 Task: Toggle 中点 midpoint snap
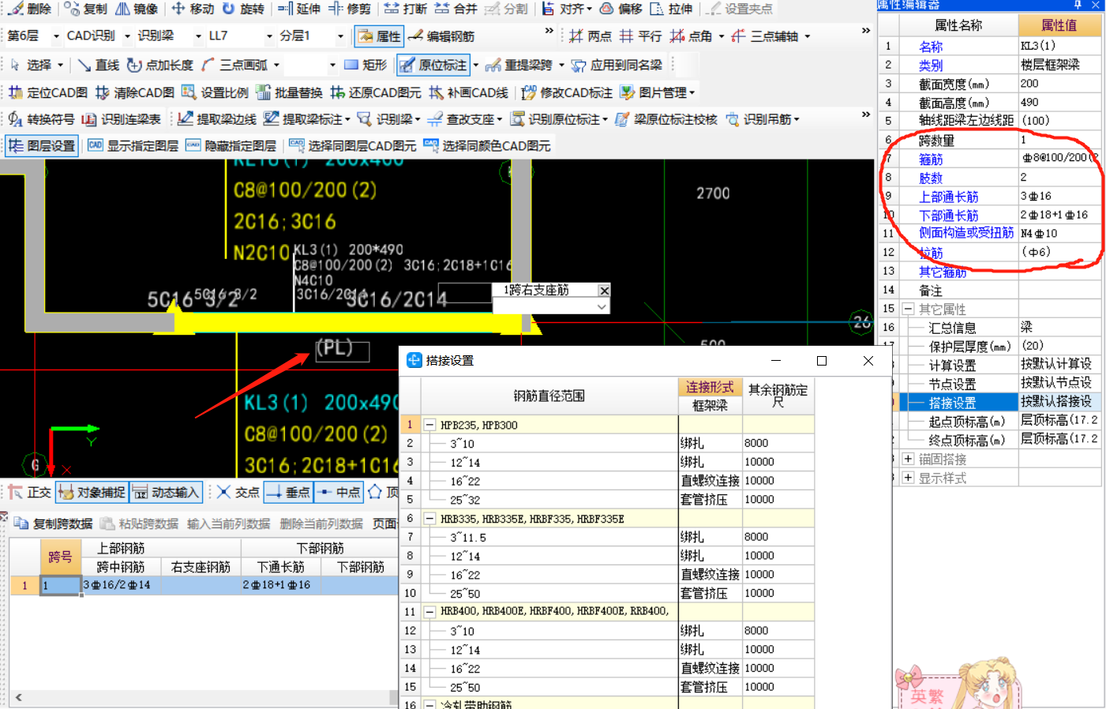tap(339, 493)
